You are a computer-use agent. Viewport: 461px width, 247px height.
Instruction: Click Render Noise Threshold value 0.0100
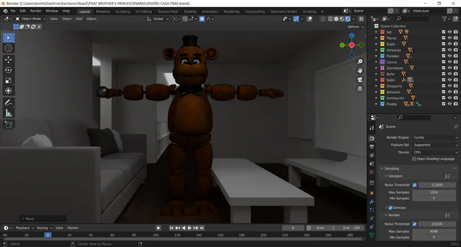(x=437, y=224)
